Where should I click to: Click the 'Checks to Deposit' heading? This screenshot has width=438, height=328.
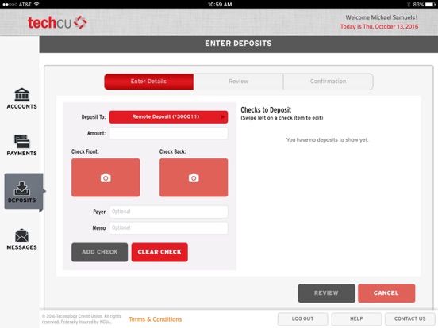point(266,110)
